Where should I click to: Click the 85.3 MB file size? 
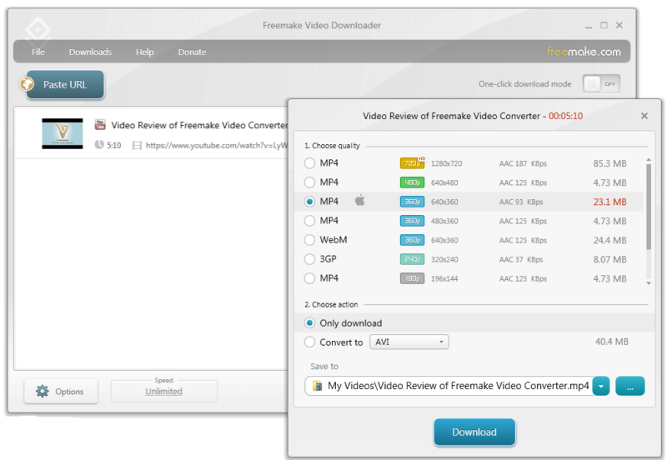(609, 163)
